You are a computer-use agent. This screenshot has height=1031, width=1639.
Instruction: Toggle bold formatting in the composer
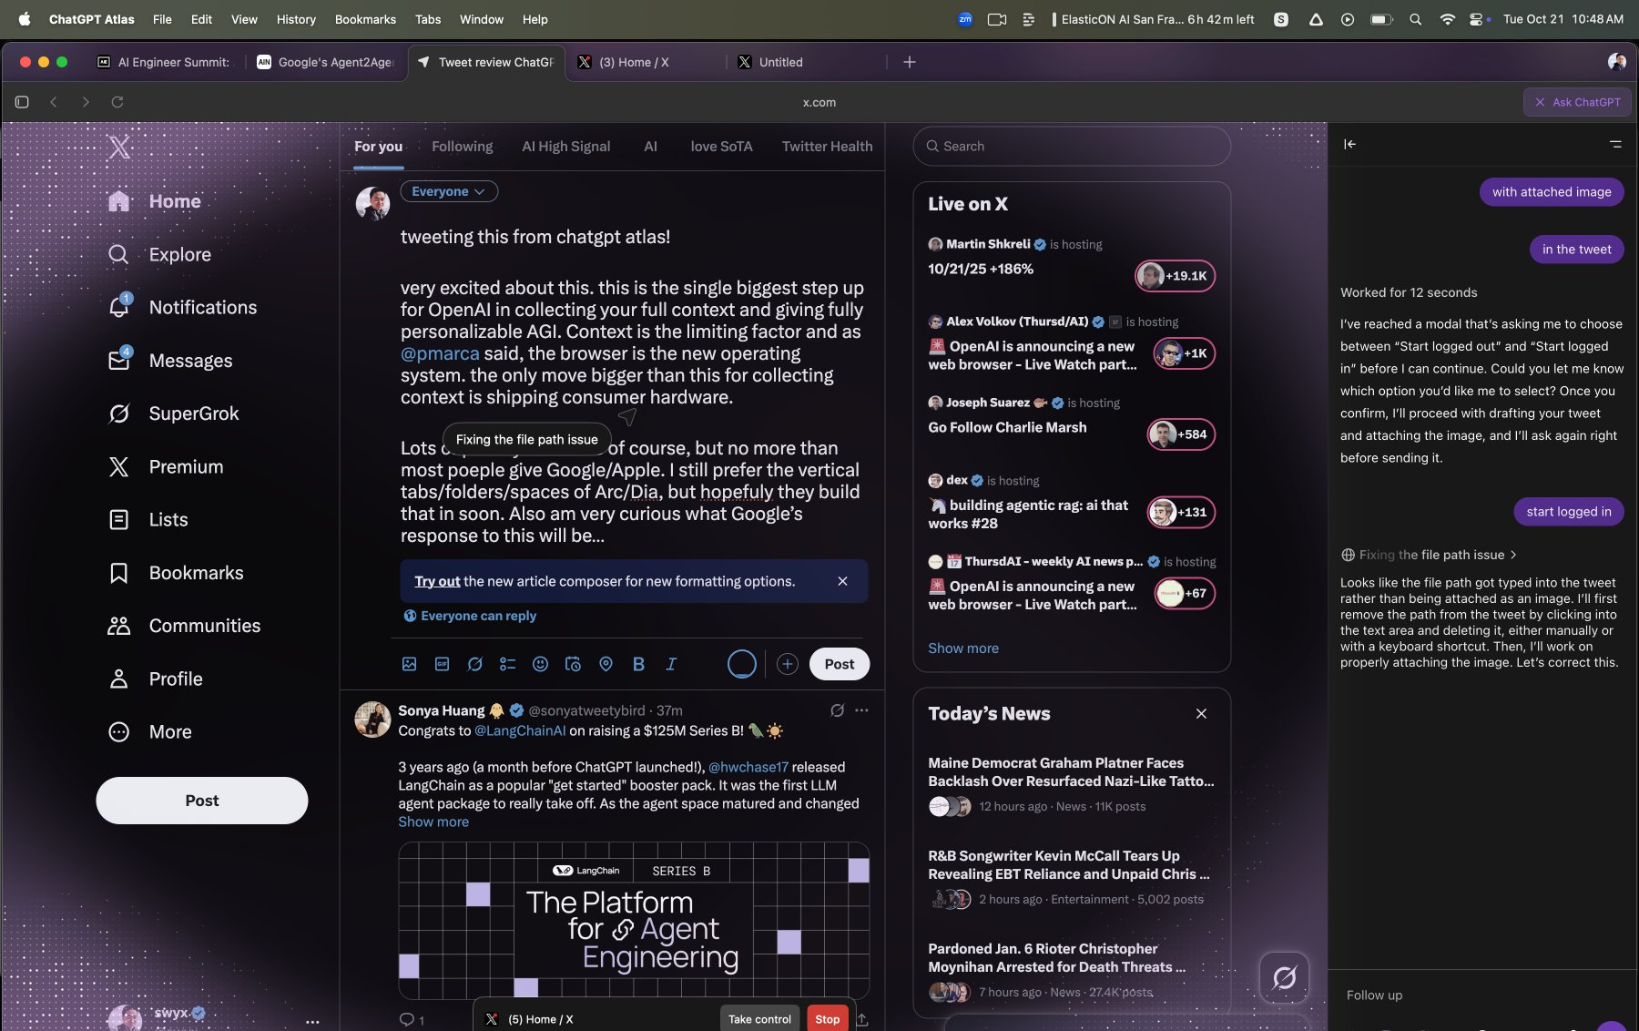point(638,664)
